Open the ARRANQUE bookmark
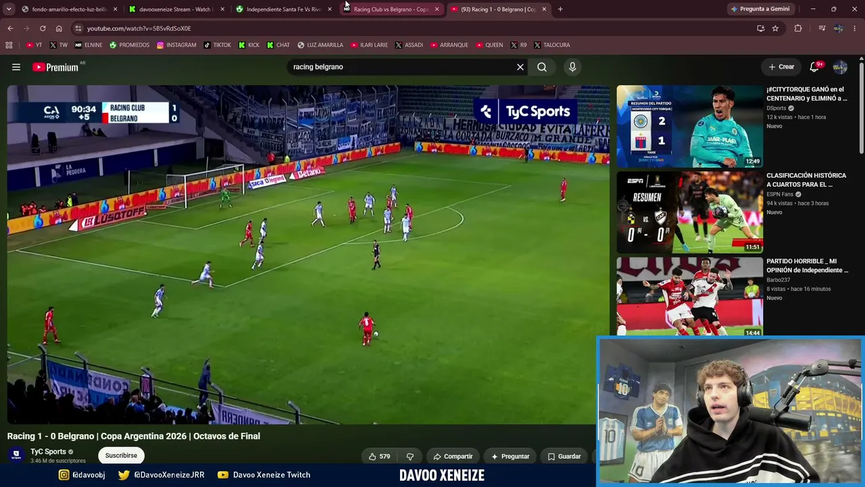This screenshot has height=487, width=865. pyautogui.click(x=449, y=45)
